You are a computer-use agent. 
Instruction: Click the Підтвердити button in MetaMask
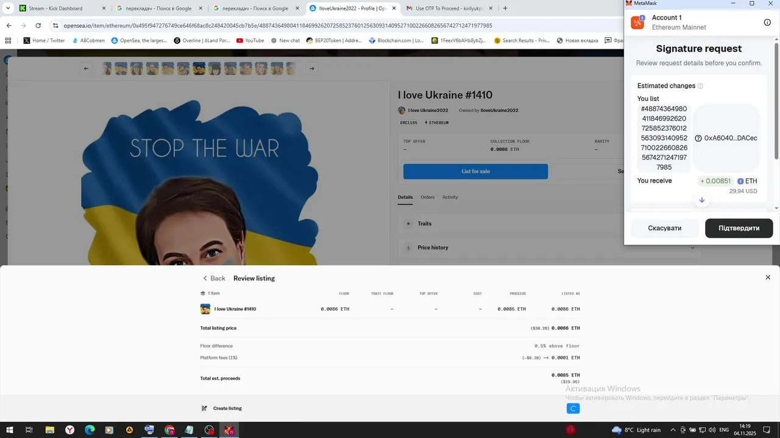click(x=739, y=228)
